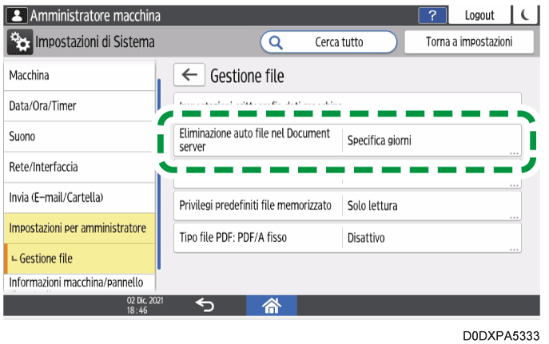The image size is (549, 344).
Task: Click the Amministratore macchina user icon
Action: (16, 15)
